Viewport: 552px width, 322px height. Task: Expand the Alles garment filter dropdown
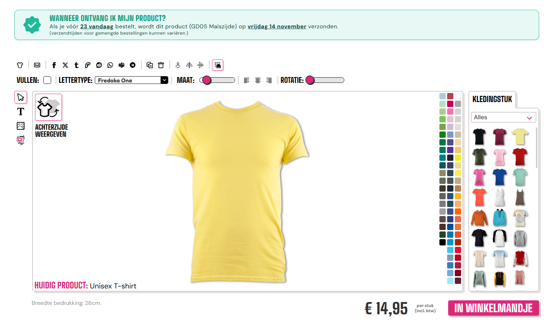coord(503,117)
